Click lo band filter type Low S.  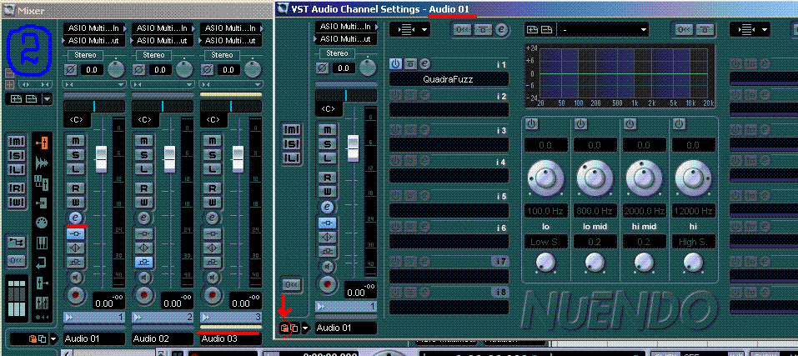coord(545,242)
